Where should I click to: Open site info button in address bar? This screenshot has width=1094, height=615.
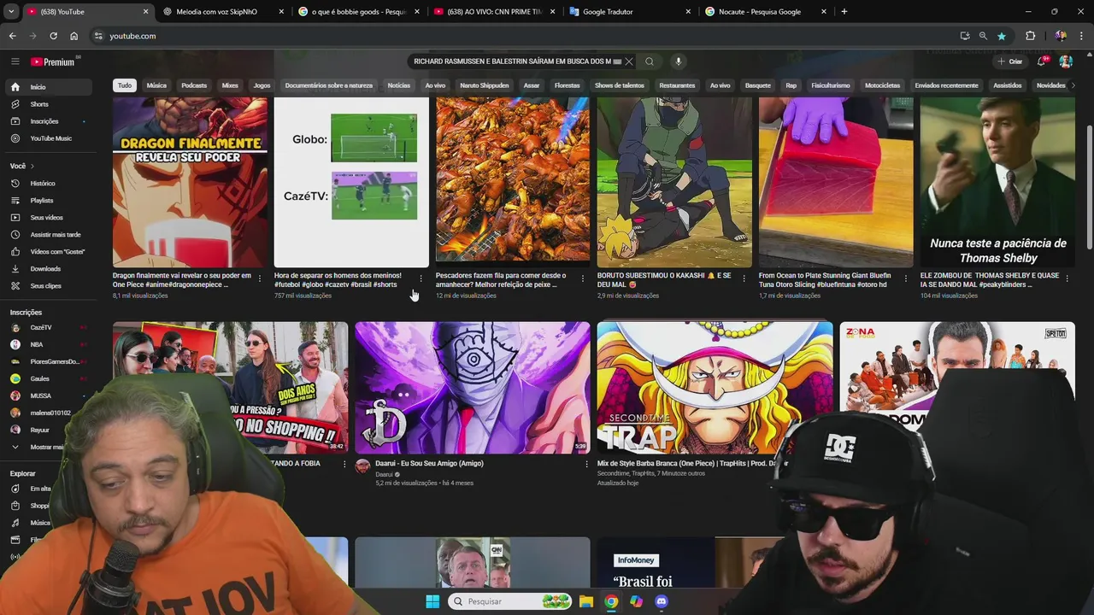[x=98, y=36]
